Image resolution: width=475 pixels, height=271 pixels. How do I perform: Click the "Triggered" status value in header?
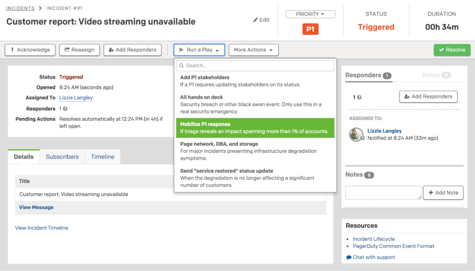[376, 27]
